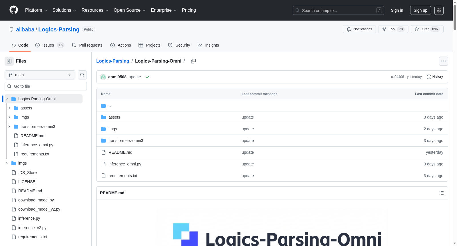
Task: Open the Resources menu
Action: pyautogui.click(x=95, y=10)
